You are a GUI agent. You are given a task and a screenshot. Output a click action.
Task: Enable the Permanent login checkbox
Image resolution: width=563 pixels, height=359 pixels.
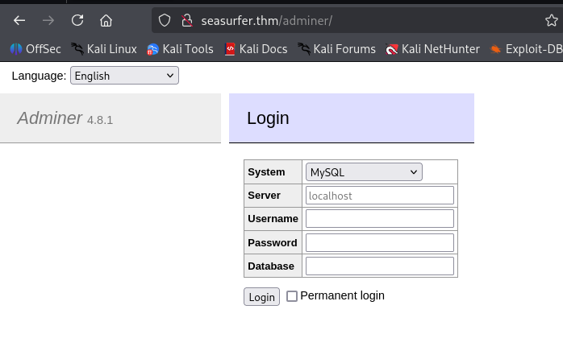[x=292, y=296]
